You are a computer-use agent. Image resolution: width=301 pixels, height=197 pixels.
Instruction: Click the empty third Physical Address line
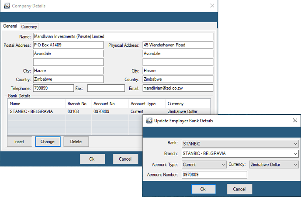pyautogui.click(x=178, y=62)
